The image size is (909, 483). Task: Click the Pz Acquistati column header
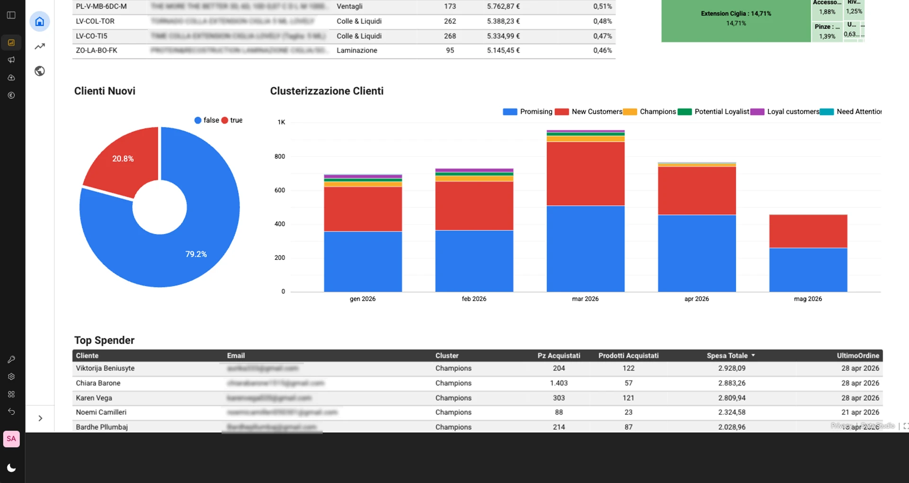click(x=559, y=356)
